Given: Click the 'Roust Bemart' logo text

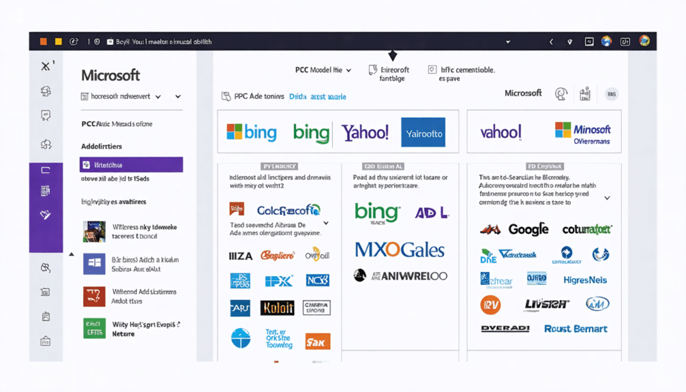Looking at the screenshot, I should point(575,328).
